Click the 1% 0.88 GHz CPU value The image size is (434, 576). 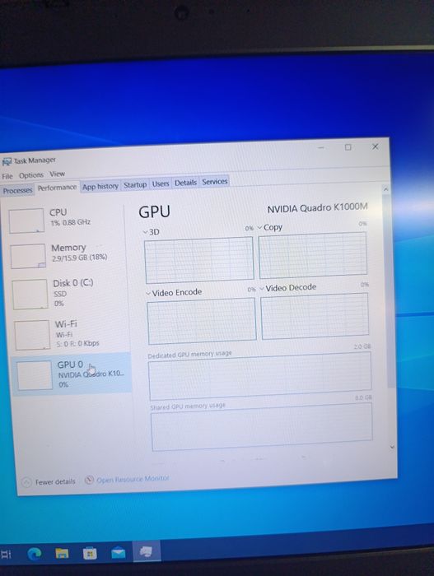70,223
